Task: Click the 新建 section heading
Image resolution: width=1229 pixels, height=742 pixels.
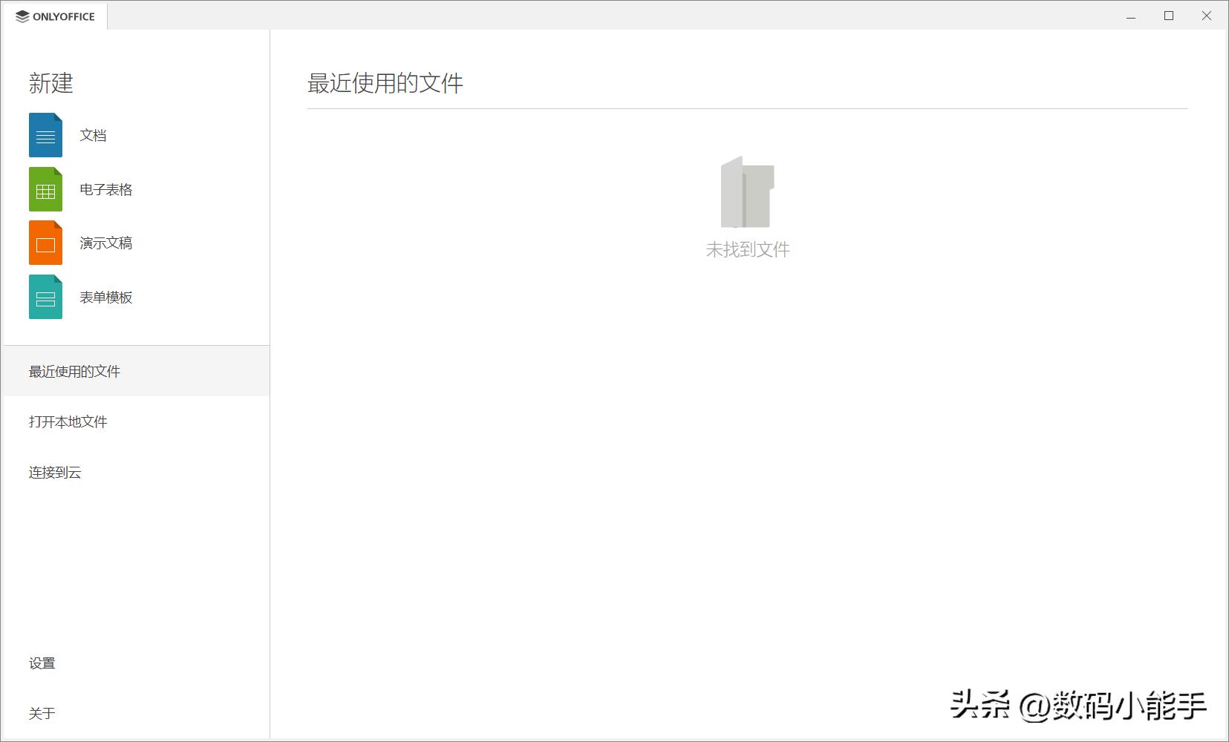Action: (50, 83)
